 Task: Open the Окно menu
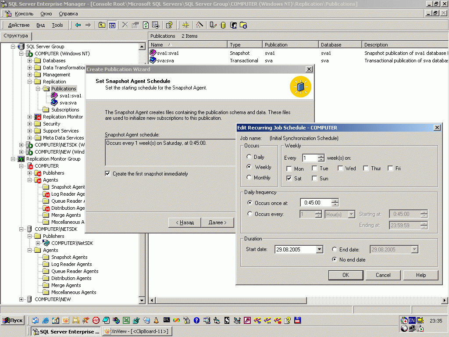click(x=46, y=14)
